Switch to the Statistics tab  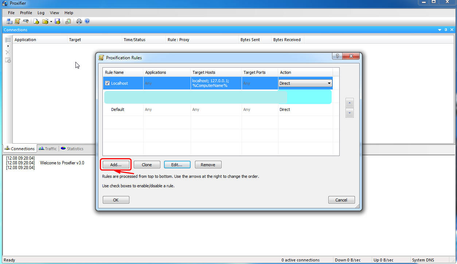coord(72,148)
